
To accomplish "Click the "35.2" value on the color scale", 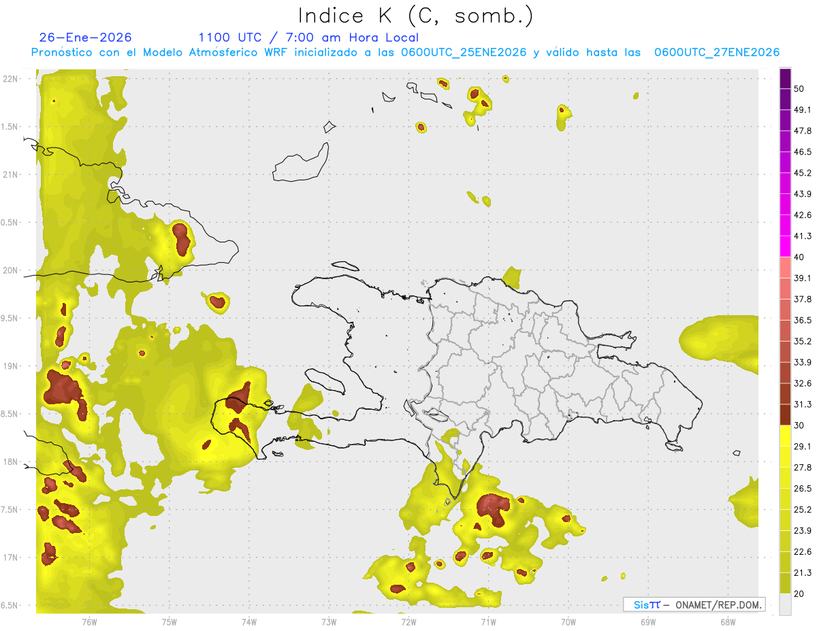I will (x=803, y=341).
